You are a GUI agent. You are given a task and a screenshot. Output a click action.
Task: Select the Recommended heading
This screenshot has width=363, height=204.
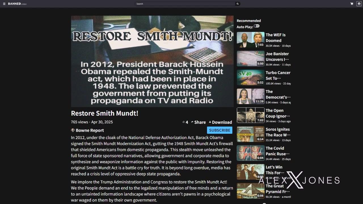click(249, 21)
